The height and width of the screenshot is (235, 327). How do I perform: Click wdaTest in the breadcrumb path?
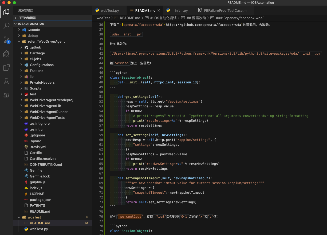(x=103, y=18)
